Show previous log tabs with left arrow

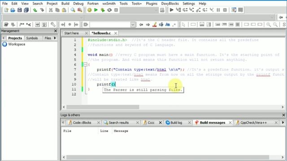pos(63,123)
